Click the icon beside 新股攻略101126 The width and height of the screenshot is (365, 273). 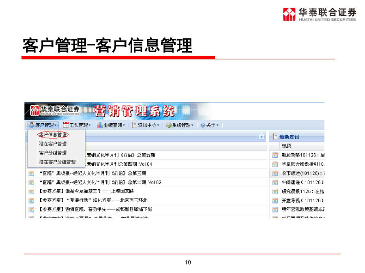coord(275,155)
